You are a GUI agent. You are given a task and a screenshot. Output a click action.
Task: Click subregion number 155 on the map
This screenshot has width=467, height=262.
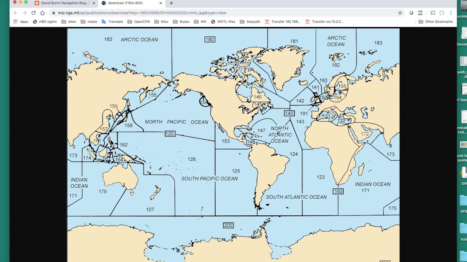153,95
